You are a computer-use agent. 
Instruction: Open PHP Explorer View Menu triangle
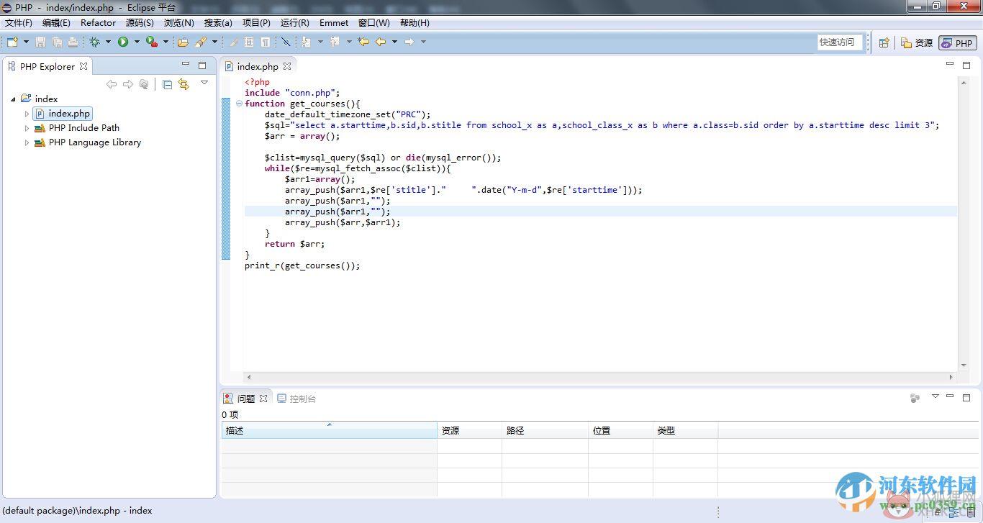tap(204, 83)
